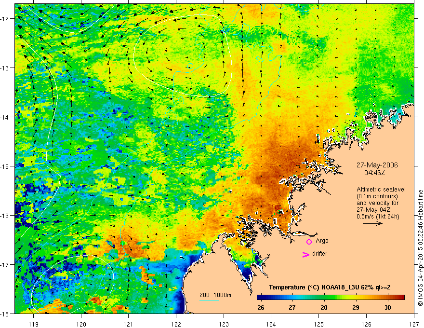Click the "Temperature (°C) NOAA18_L3U" colour bar title
This screenshot has height=328, width=424.
pos(330,287)
